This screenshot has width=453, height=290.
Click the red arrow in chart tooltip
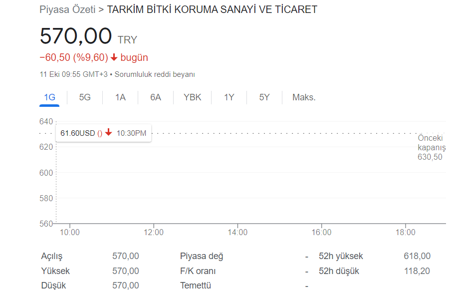click(x=109, y=132)
